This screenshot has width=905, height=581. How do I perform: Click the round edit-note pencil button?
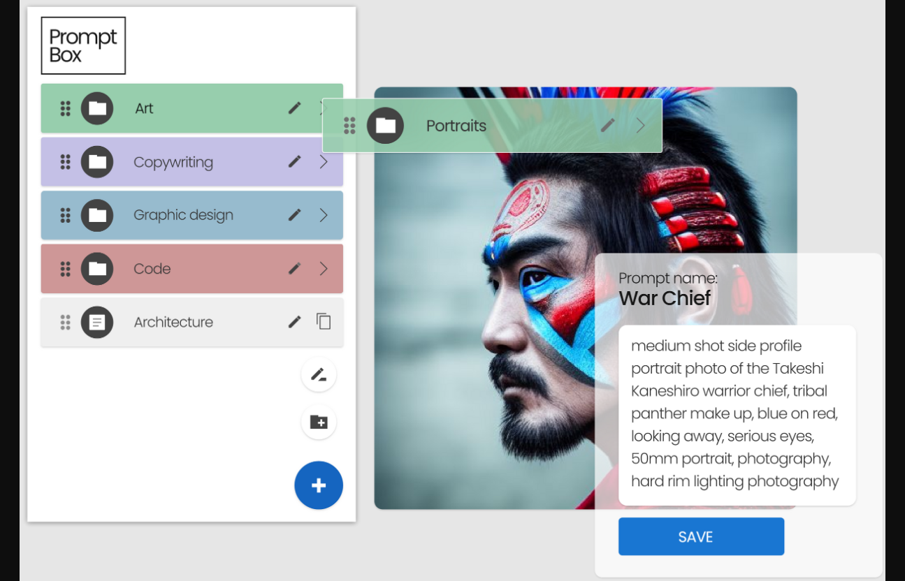pyautogui.click(x=319, y=376)
